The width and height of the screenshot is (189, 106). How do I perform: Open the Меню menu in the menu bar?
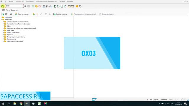11,1
